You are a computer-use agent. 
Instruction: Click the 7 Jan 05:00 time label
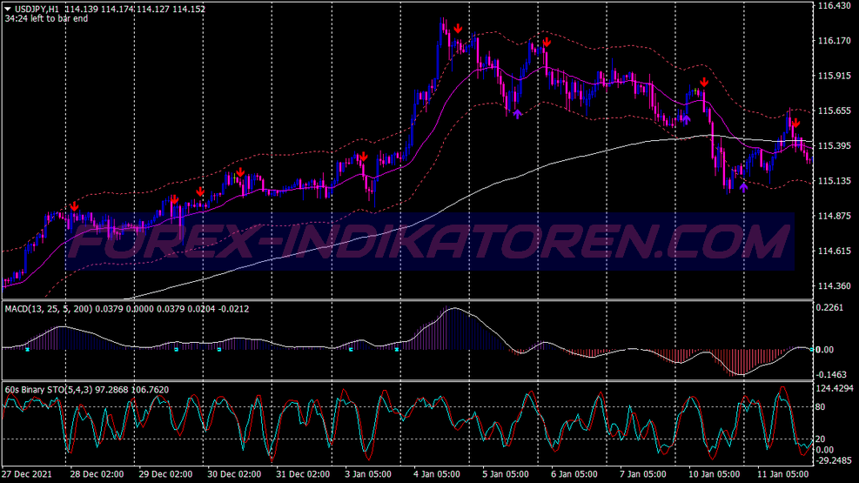coord(643,474)
